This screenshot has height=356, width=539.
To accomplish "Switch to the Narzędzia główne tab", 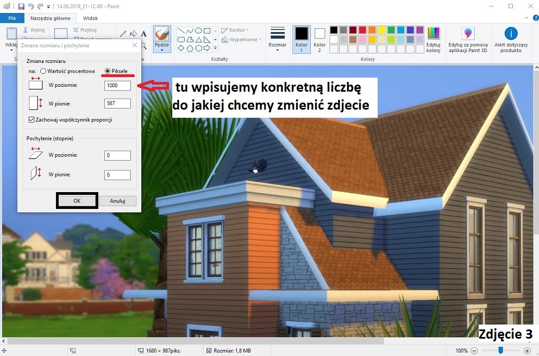I will click(x=50, y=18).
